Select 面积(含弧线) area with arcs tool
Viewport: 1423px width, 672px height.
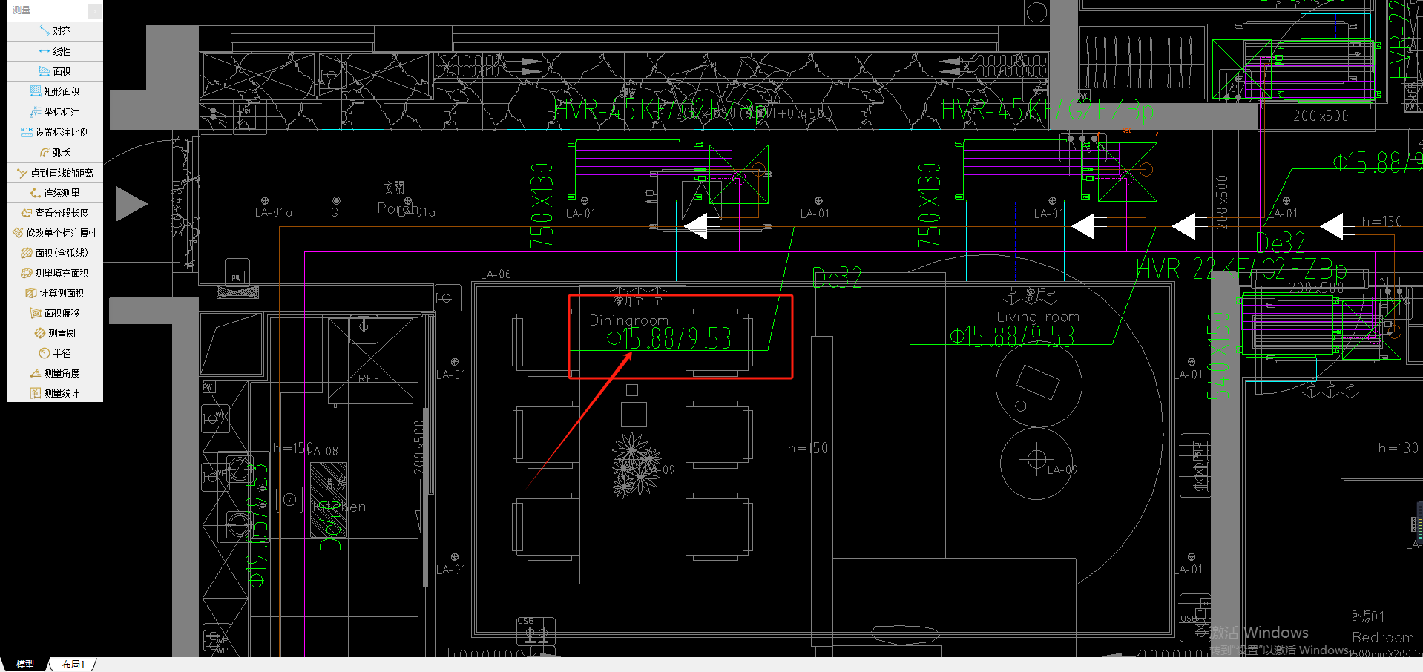pyautogui.click(x=55, y=253)
